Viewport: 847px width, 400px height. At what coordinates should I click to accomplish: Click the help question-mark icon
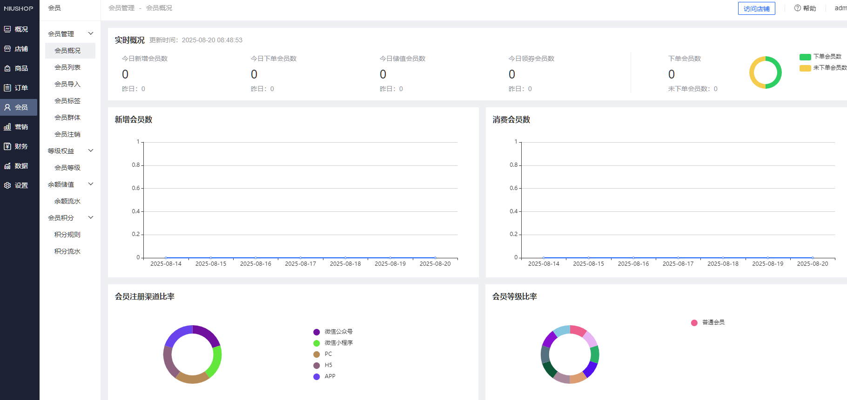[x=797, y=8]
